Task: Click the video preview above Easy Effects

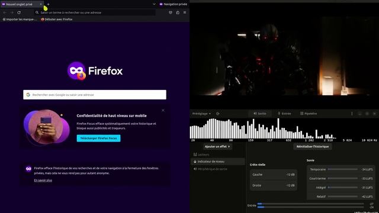Action: [284, 56]
